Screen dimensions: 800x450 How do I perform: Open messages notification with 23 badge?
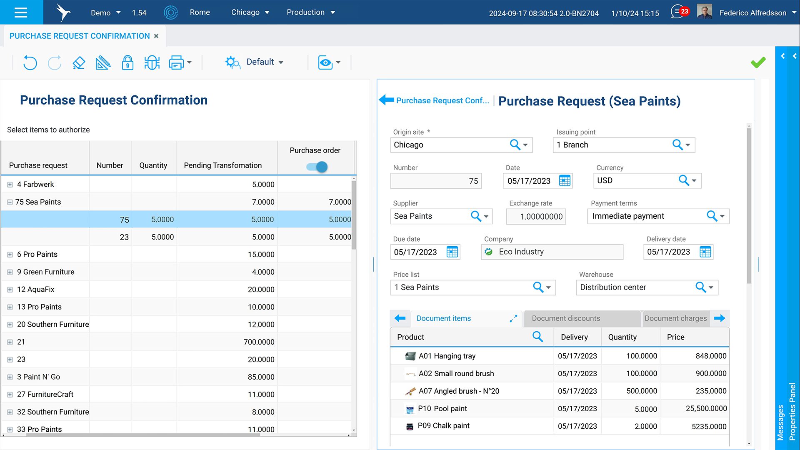click(x=679, y=12)
